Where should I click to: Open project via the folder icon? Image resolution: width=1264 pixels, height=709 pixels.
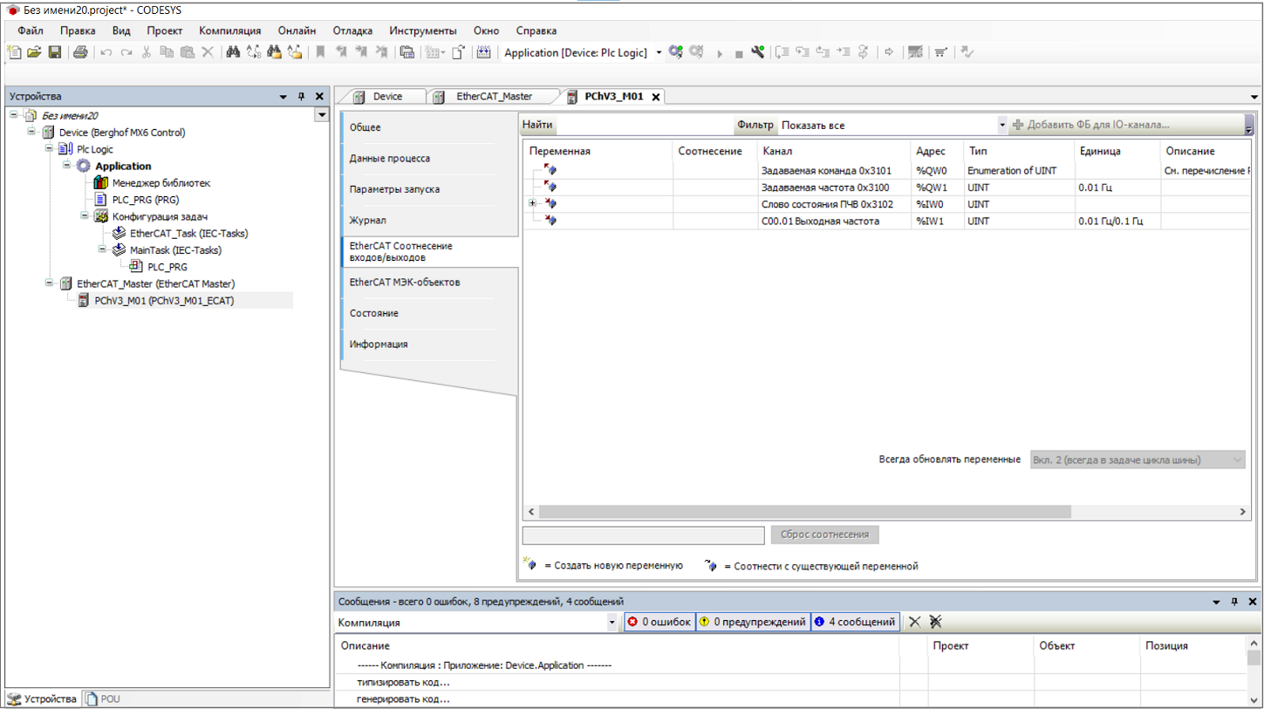tap(34, 52)
